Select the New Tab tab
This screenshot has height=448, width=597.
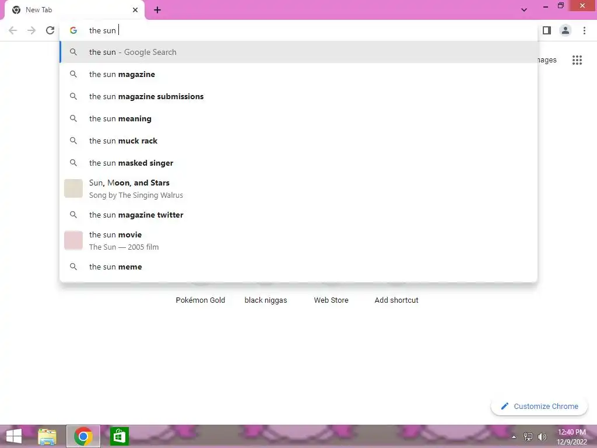(x=75, y=10)
